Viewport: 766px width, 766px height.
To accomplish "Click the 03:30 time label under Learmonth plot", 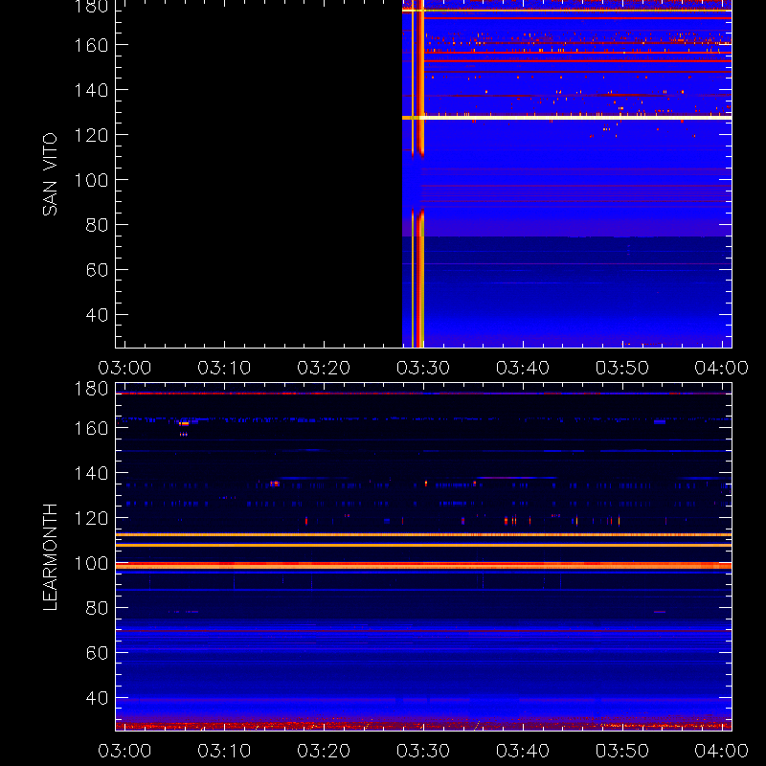I will point(423,751).
